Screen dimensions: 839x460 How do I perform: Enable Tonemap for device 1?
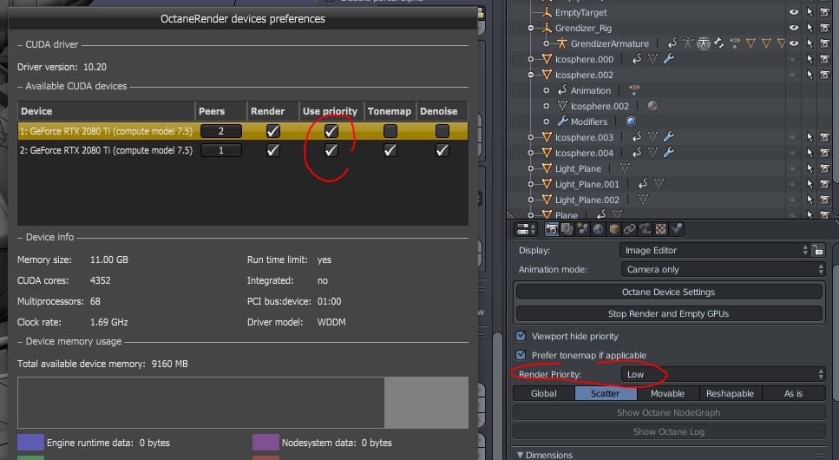[390, 131]
